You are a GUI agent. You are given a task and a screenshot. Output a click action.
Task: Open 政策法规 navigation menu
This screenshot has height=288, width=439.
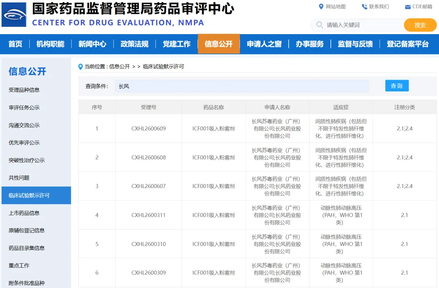click(135, 44)
